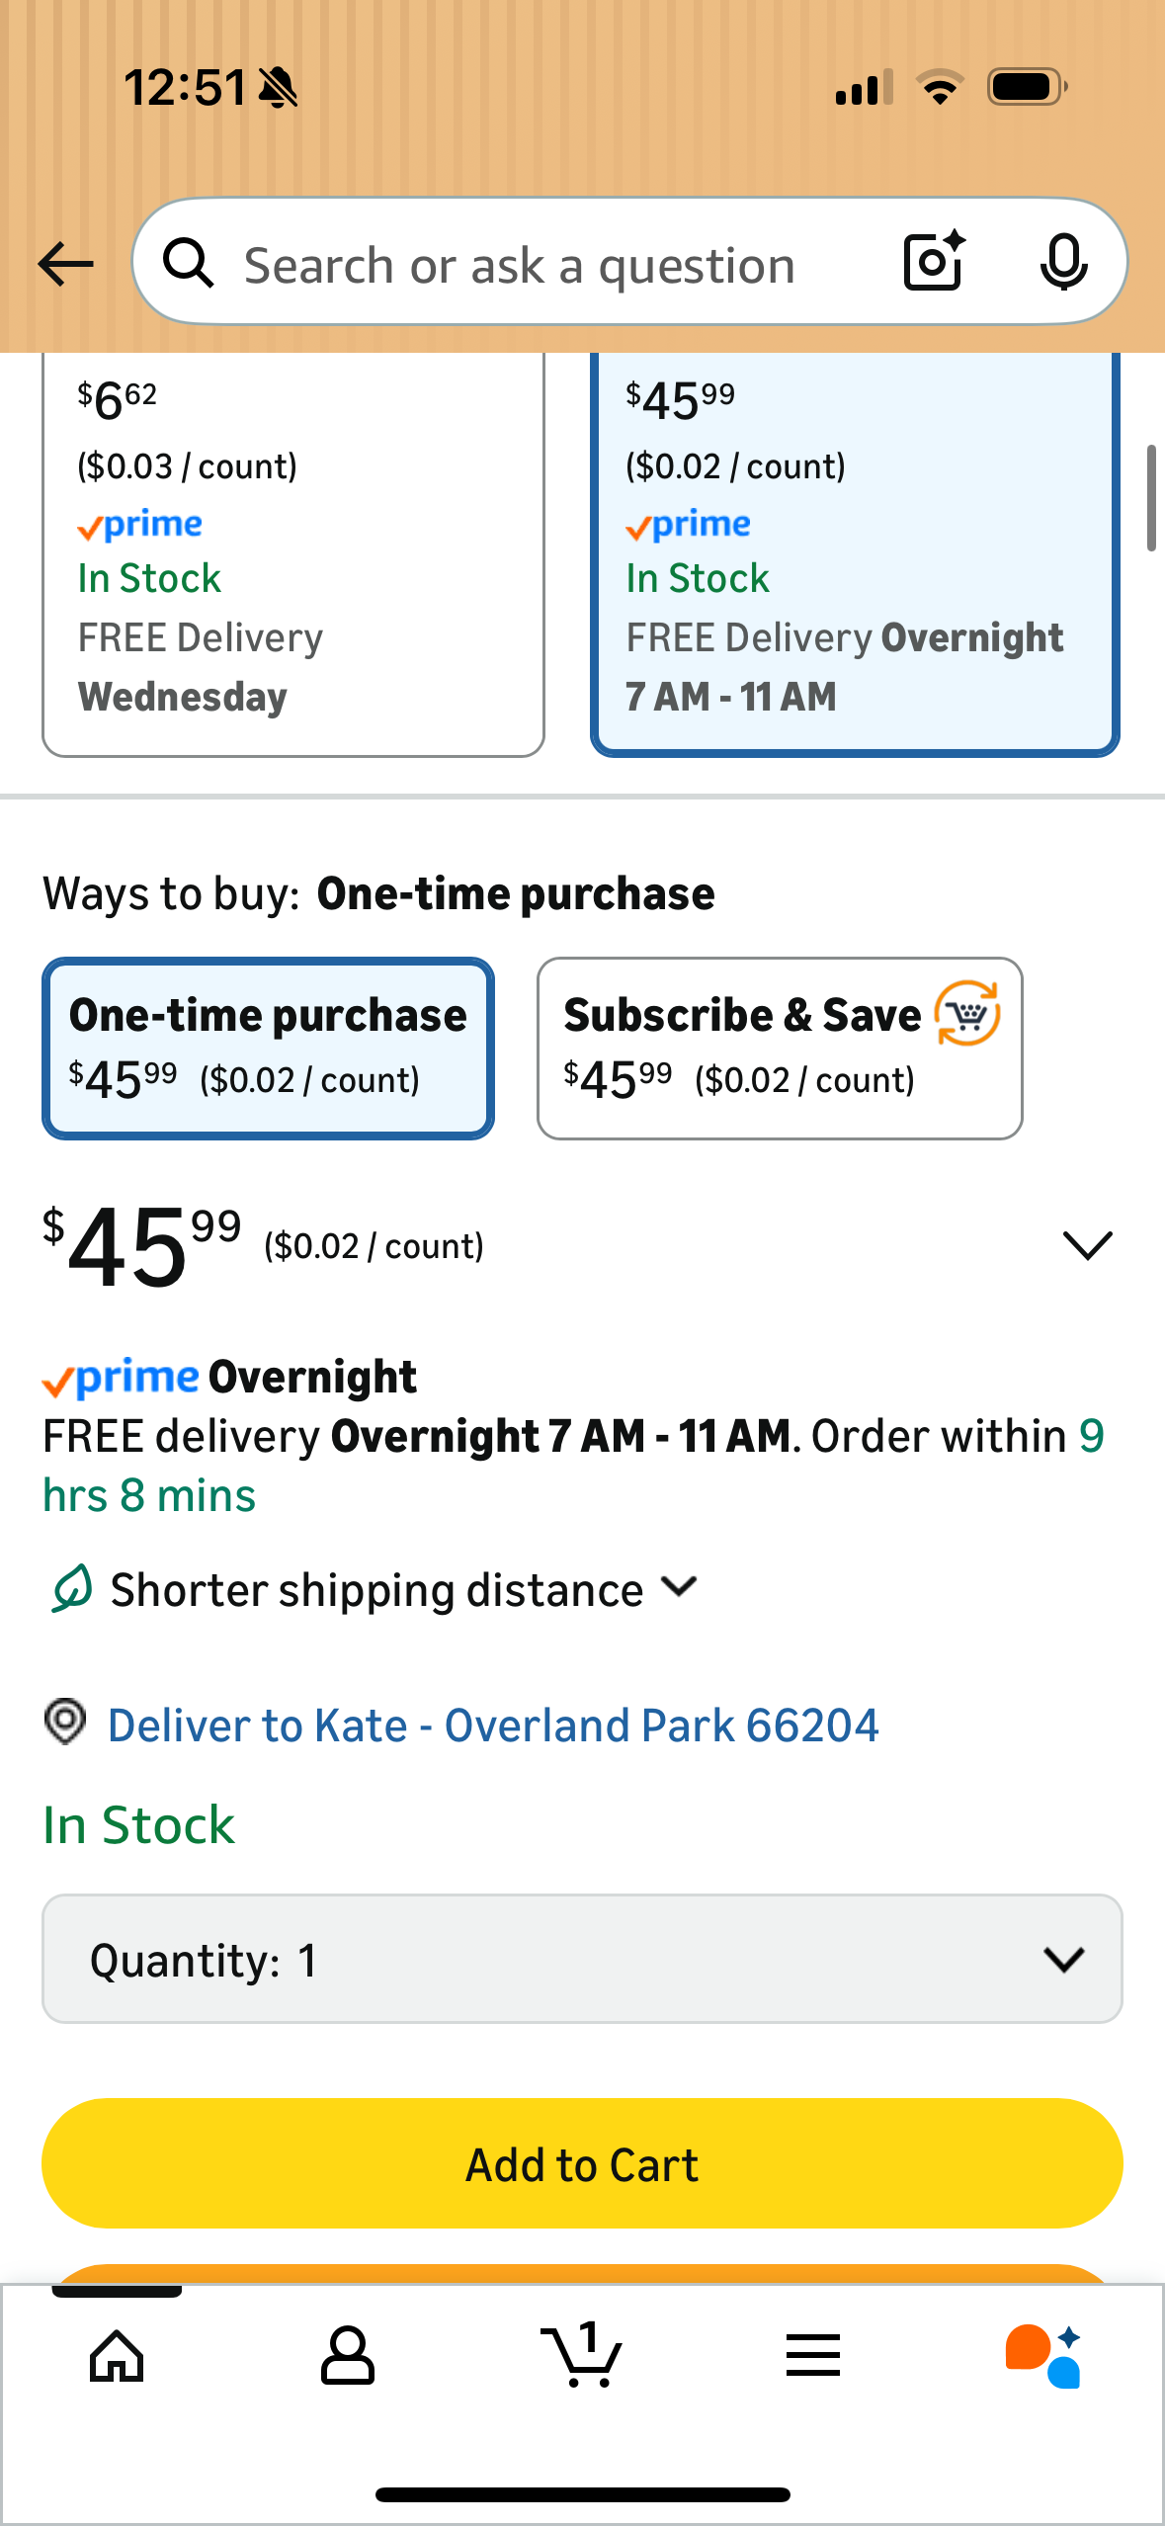Click the page scrollbar handle
Image resolution: width=1165 pixels, height=2526 pixels.
1151,497
